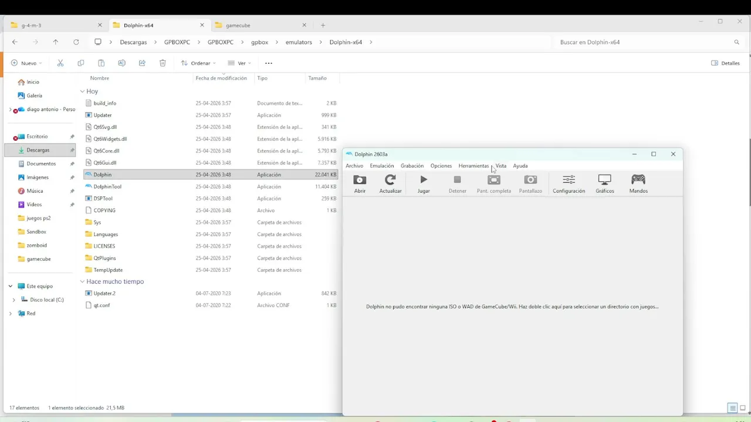Click the Actualizar refresh icon in Dolphin
Image resolution: width=751 pixels, height=422 pixels.
click(390, 180)
